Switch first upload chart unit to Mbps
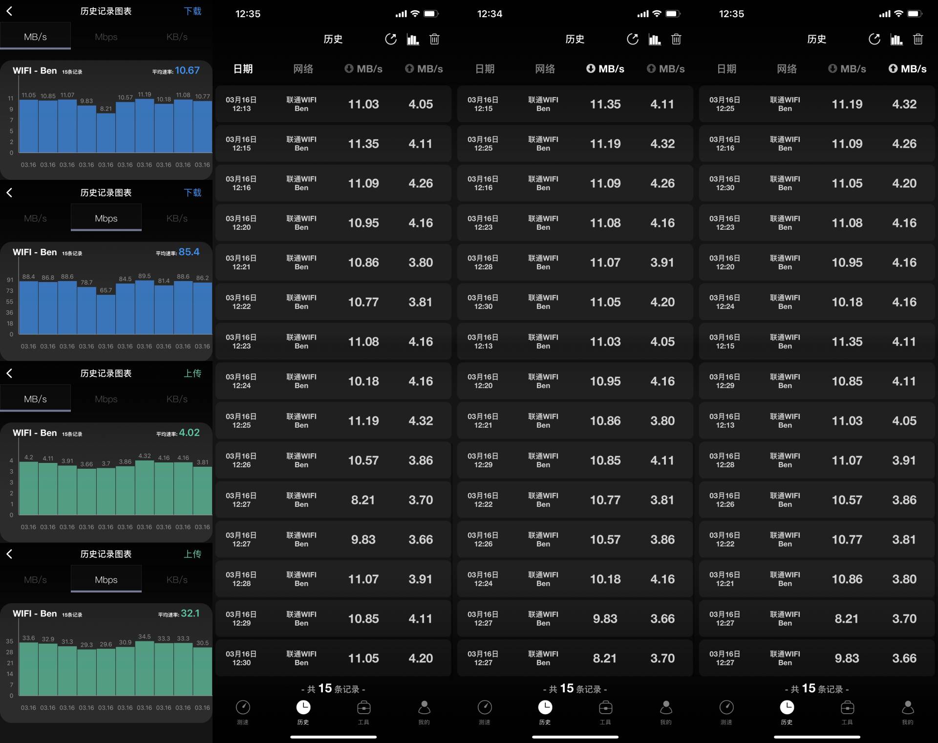This screenshot has height=743, width=938. (106, 399)
